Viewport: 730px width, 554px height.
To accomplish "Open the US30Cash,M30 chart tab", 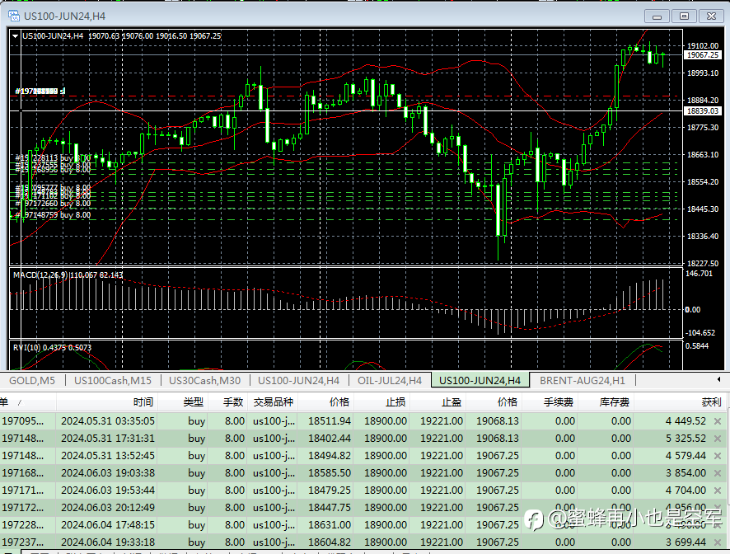I will coord(204,381).
